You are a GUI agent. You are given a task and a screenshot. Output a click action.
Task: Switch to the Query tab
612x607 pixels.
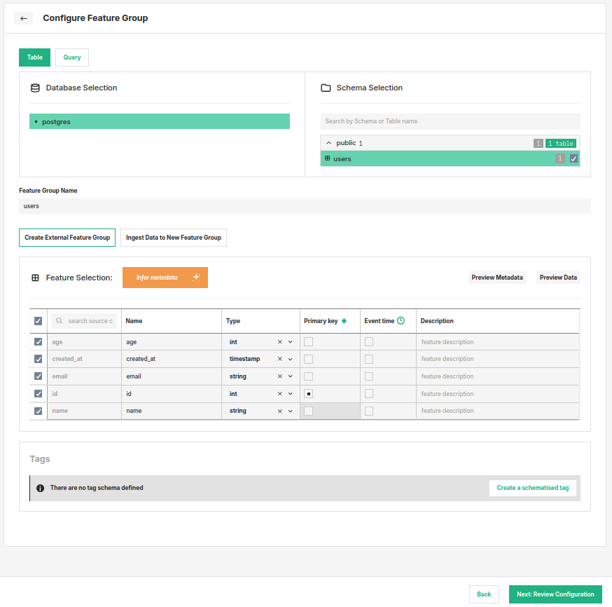tap(71, 57)
